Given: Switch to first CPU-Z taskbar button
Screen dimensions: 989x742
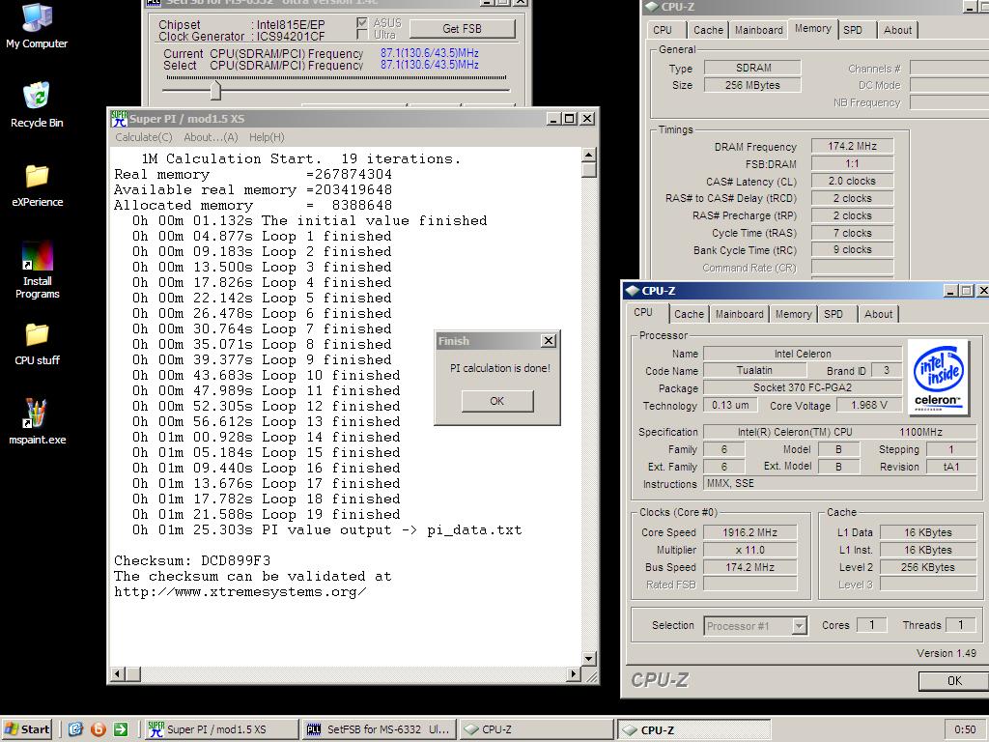Looking at the screenshot, I should [535, 729].
